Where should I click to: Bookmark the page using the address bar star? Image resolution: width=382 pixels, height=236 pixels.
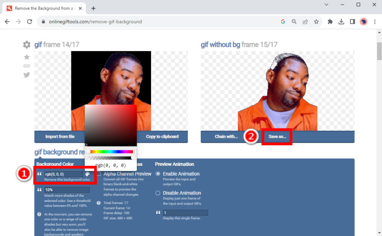point(317,22)
